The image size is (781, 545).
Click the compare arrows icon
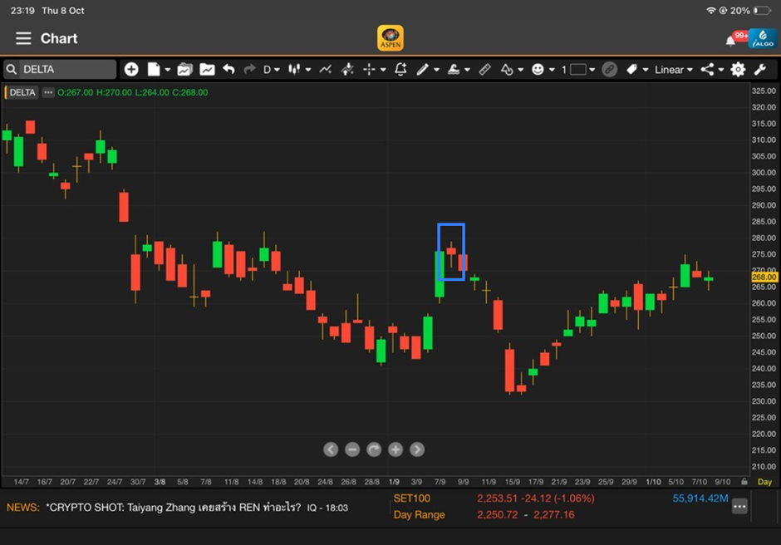coord(347,69)
